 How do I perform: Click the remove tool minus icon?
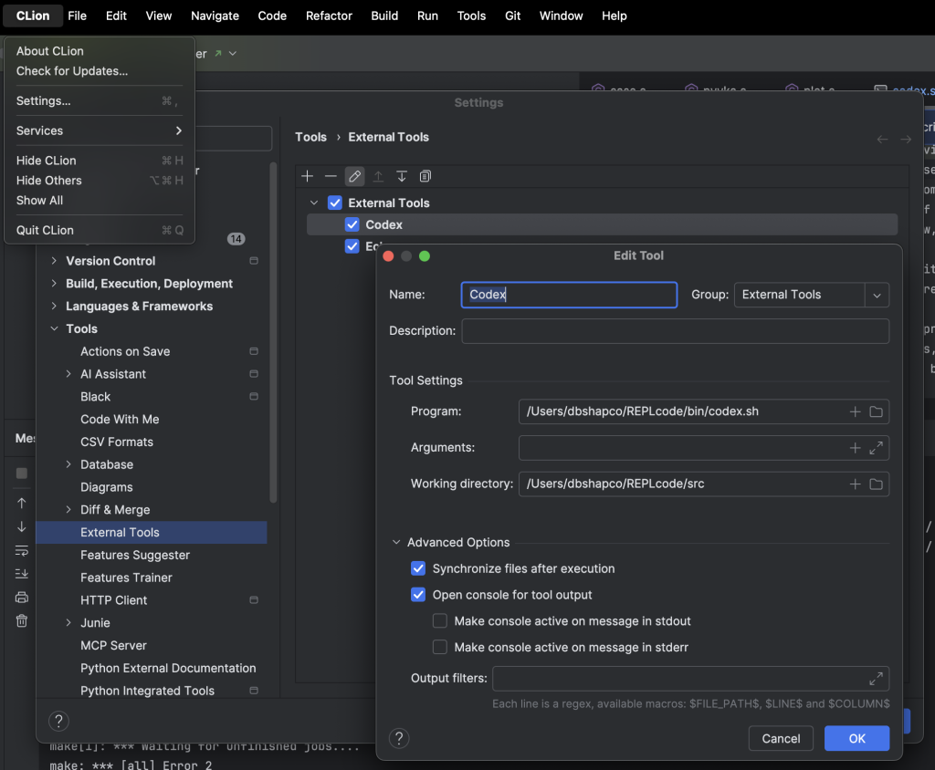click(331, 176)
